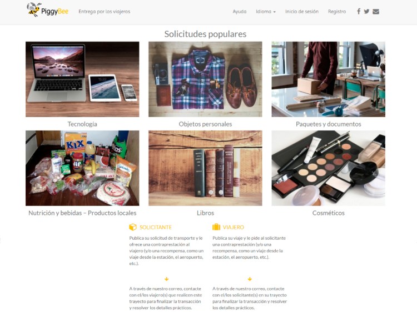The width and height of the screenshot is (417, 312).
Task: Open the Facebook icon link
Action: pyautogui.click(x=359, y=12)
